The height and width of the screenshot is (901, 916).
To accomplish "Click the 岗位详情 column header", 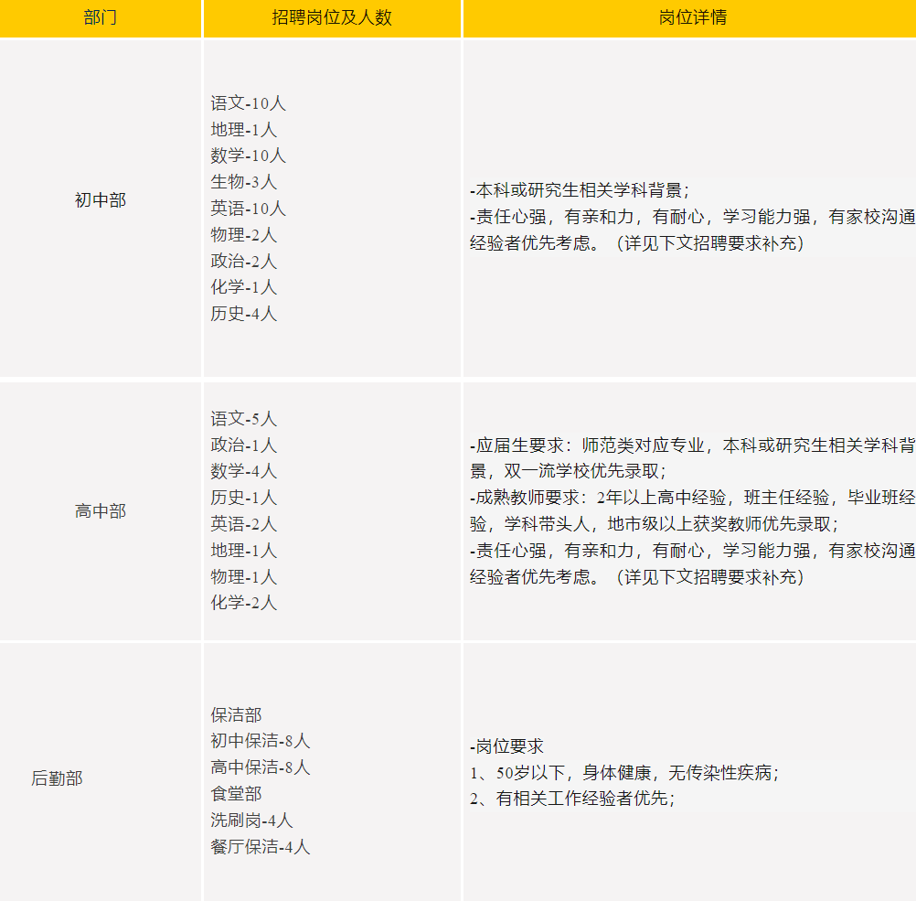I will (x=692, y=18).
